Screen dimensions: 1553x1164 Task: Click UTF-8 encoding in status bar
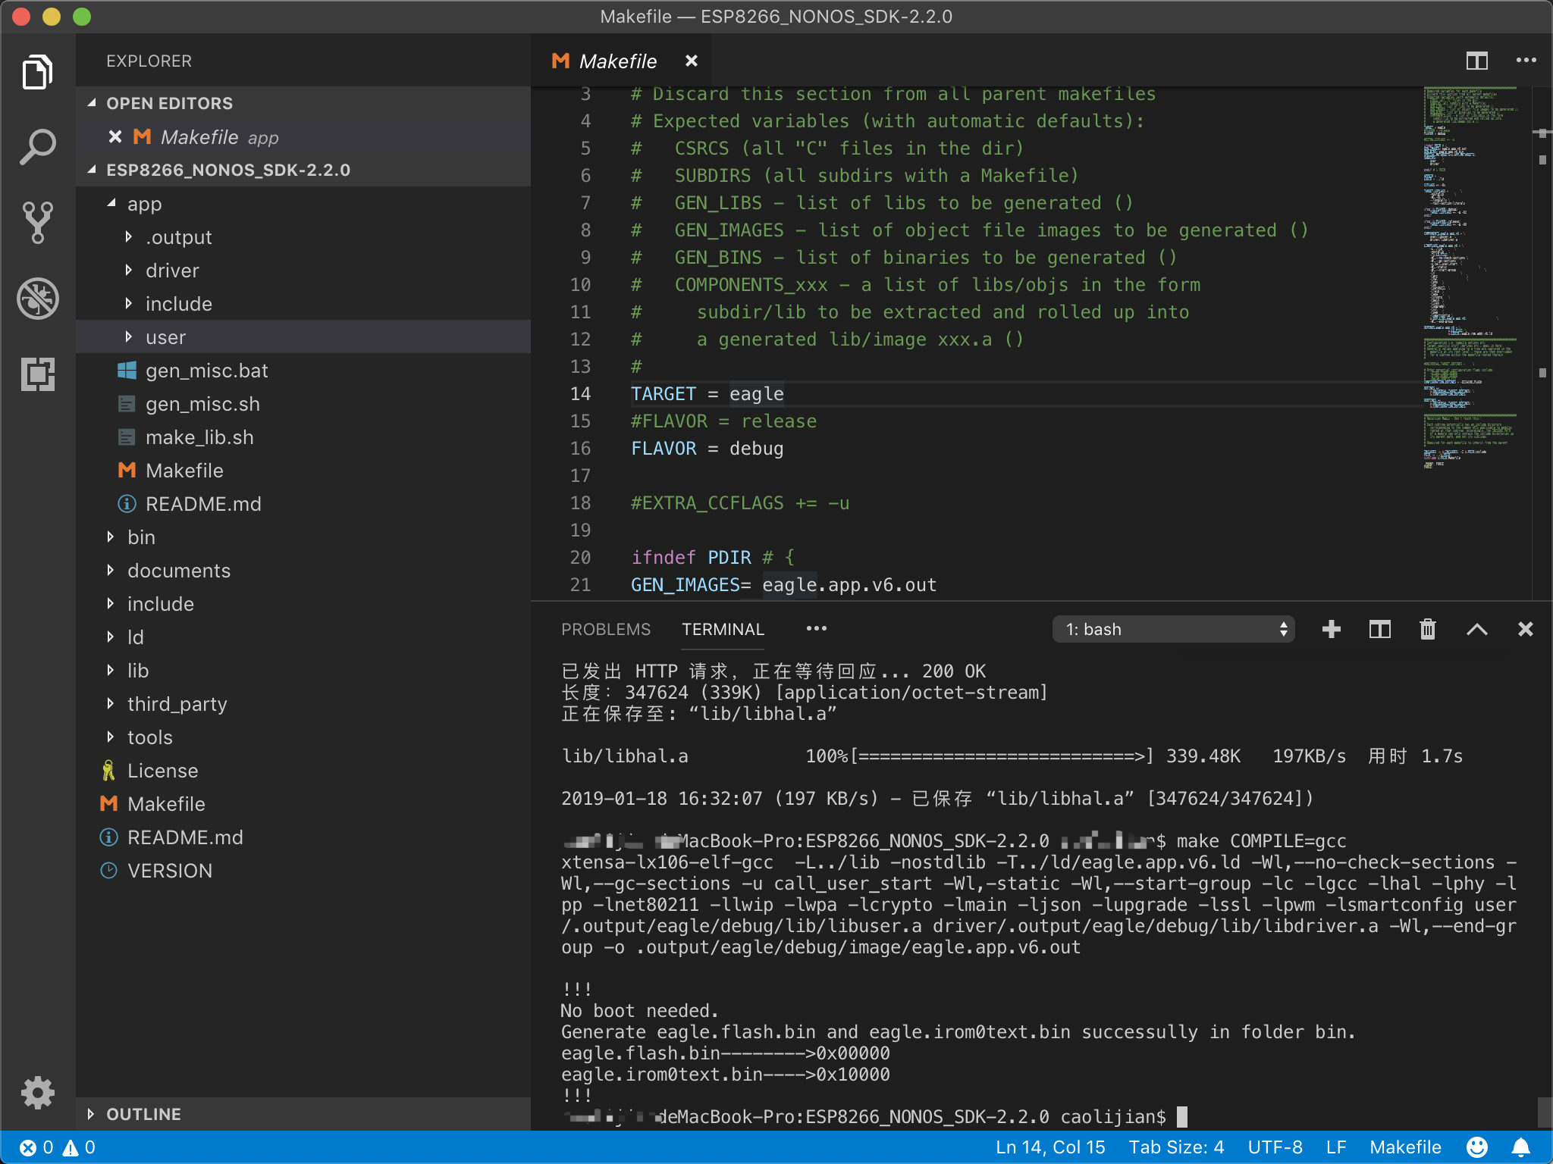point(1275,1147)
